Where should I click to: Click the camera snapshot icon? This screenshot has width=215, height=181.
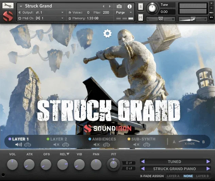click(119, 6)
